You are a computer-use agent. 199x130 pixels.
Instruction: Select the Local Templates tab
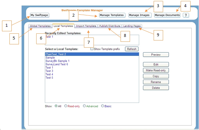coord(63,26)
